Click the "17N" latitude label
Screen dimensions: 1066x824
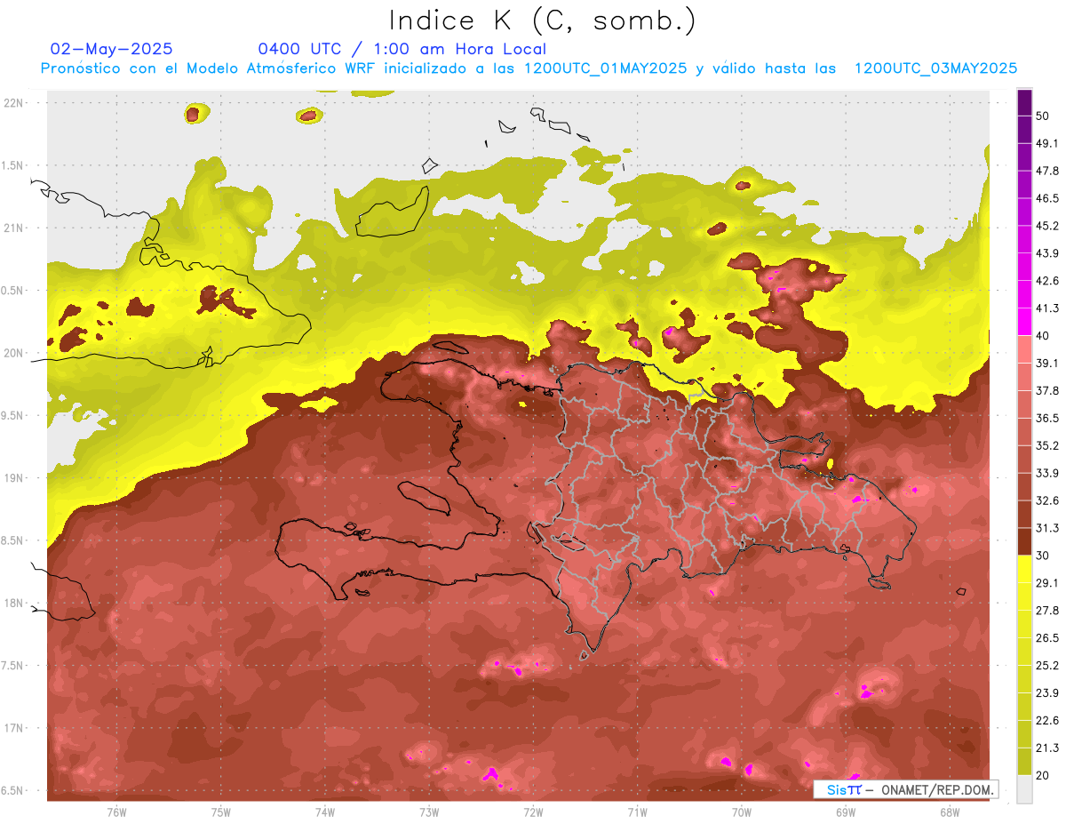[12, 728]
